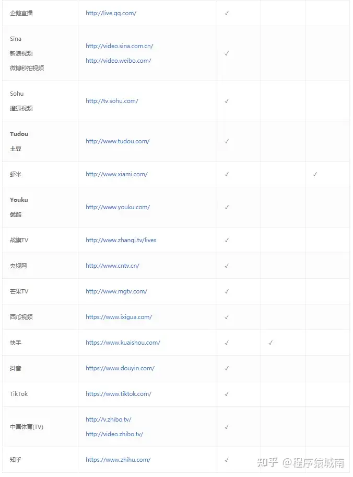The height and width of the screenshot is (477, 353).
Task: Open the live.qq.com link
Action: 111,13
